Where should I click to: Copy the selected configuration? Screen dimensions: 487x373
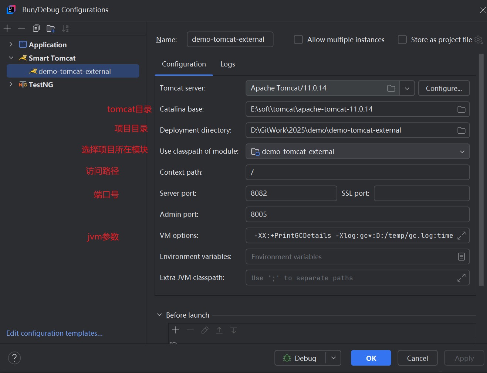(36, 28)
